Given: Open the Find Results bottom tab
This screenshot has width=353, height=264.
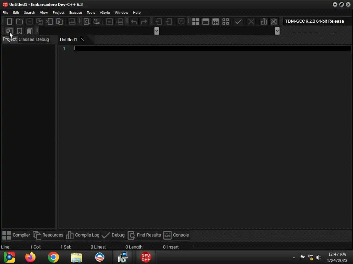Looking at the screenshot, I should (x=144, y=235).
